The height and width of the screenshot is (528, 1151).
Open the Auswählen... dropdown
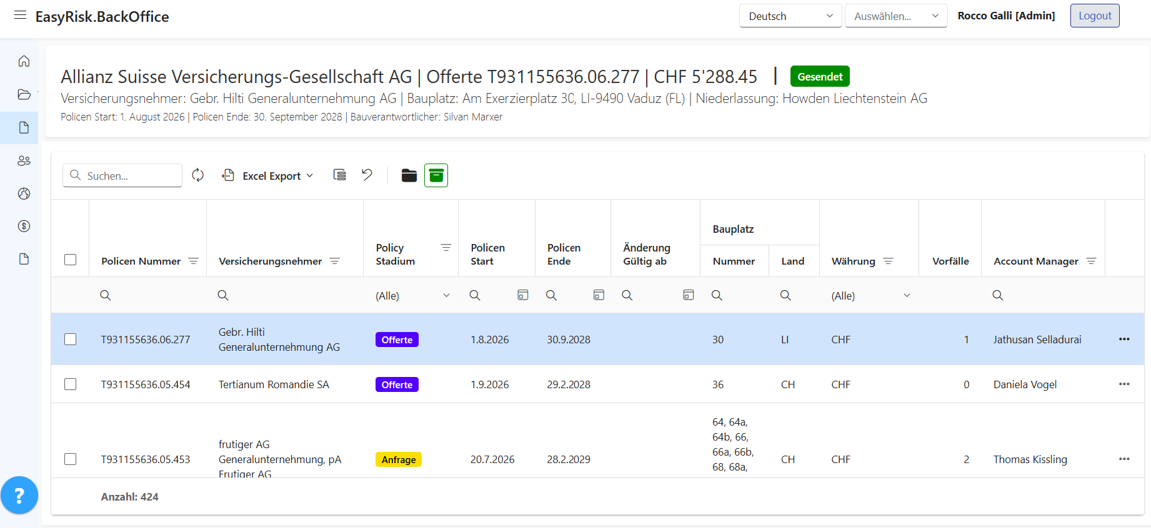point(896,16)
